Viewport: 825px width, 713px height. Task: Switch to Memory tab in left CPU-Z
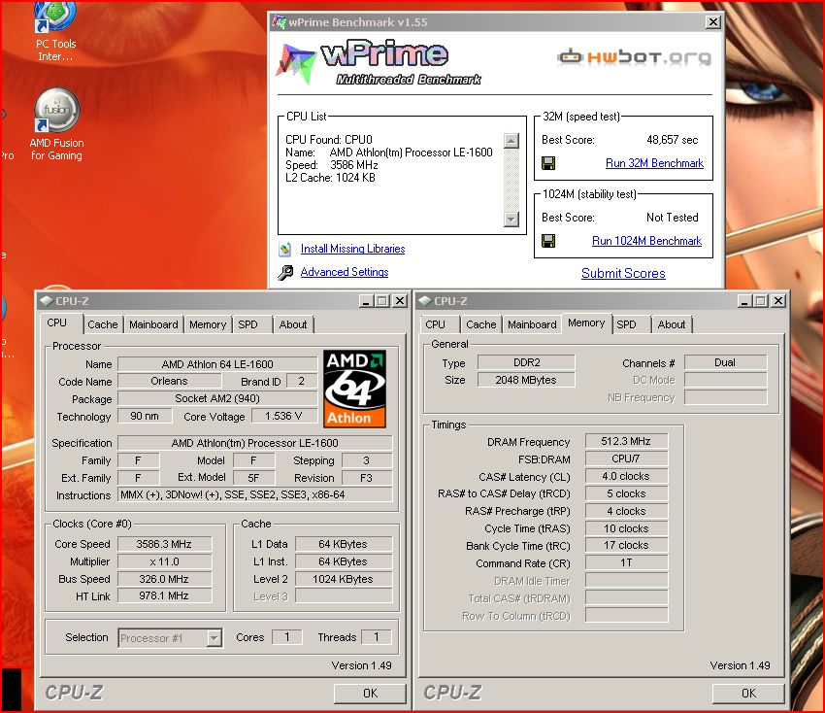(x=208, y=324)
